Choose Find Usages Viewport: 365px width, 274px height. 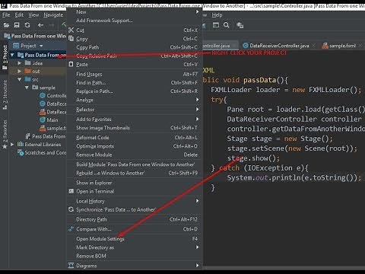tap(135, 74)
